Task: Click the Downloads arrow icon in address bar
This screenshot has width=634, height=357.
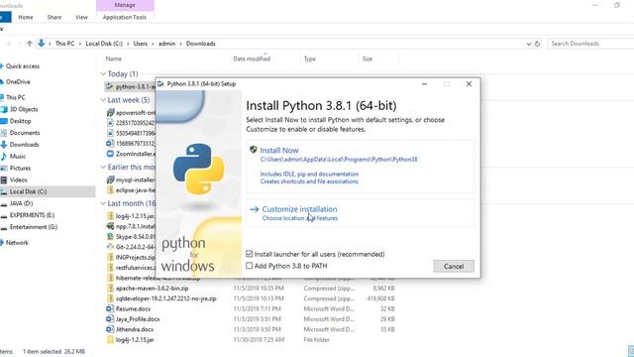Action: coord(42,44)
